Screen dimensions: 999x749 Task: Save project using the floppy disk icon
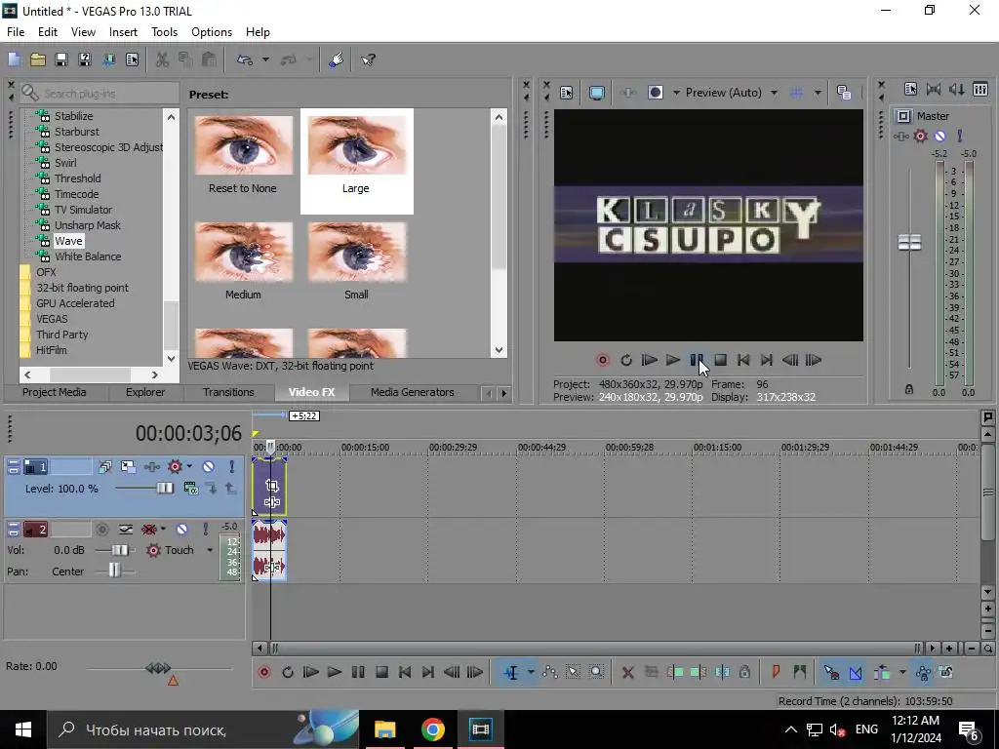point(61,59)
